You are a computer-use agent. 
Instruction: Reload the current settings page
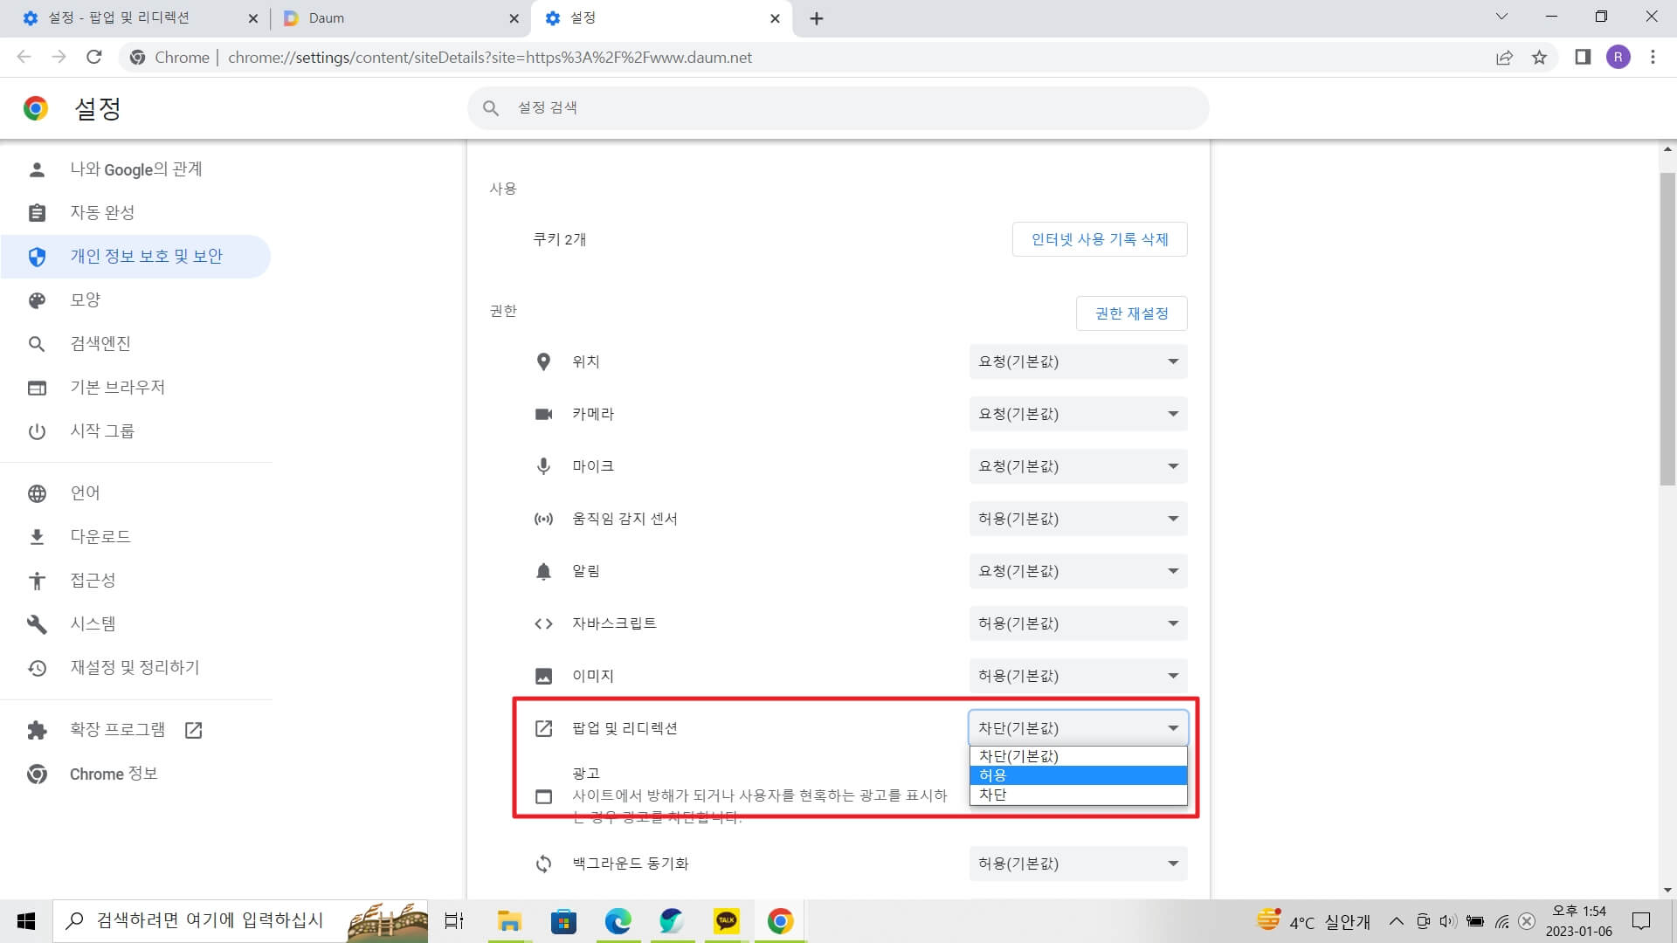pos(95,57)
